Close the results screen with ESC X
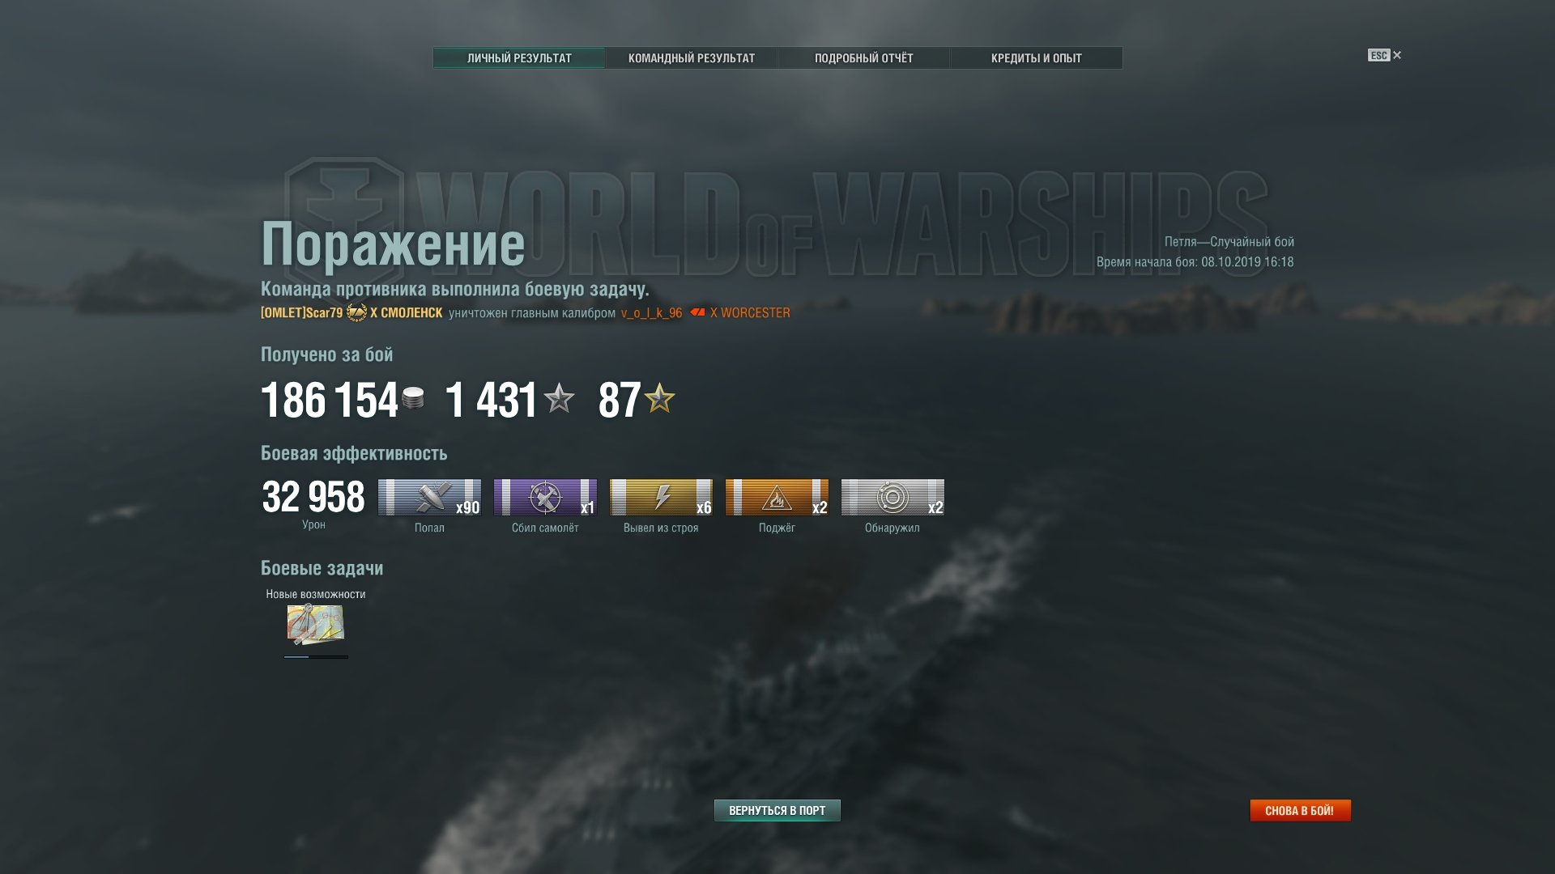Viewport: 1555px width, 874px height. [x=1385, y=55]
